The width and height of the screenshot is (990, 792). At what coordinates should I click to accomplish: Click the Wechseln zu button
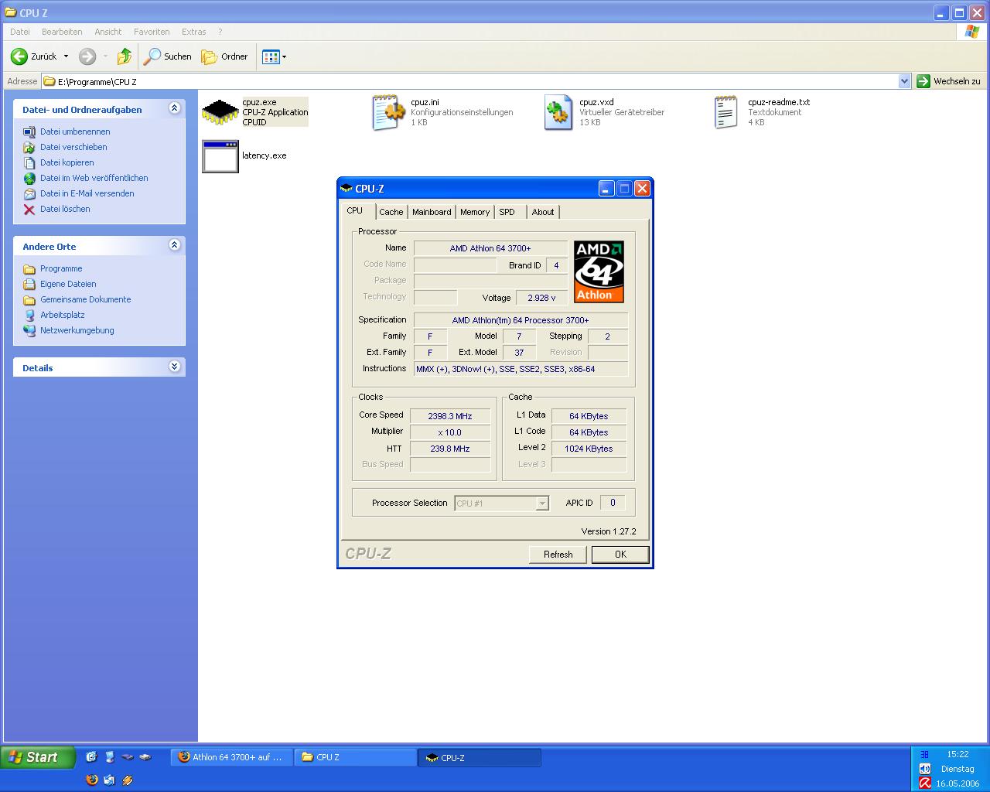point(949,81)
